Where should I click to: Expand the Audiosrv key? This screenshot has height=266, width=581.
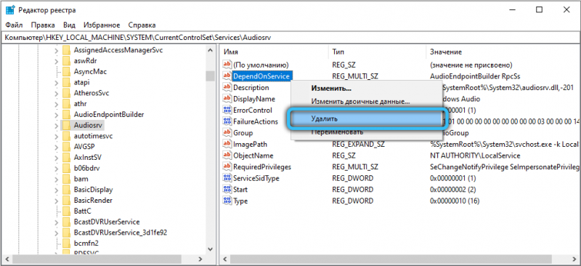click(x=57, y=125)
